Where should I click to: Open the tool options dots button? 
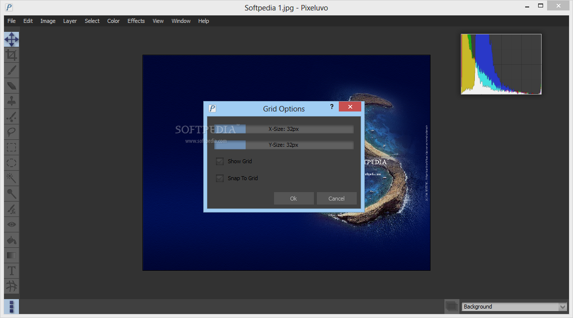[11, 307]
